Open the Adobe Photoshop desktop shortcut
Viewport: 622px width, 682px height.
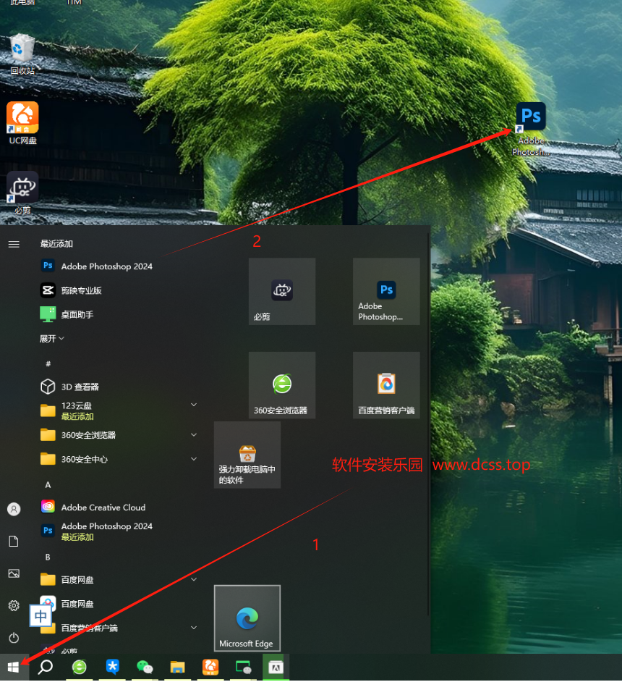tap(531, 117)
